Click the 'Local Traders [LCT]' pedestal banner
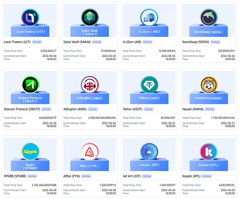The width and height of the screenshot is (240, 199). [30, 32]
